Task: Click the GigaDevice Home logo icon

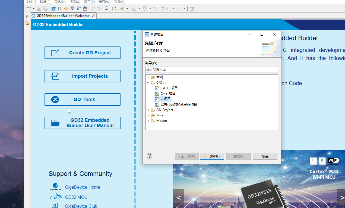Action: (x=55, y=187)
